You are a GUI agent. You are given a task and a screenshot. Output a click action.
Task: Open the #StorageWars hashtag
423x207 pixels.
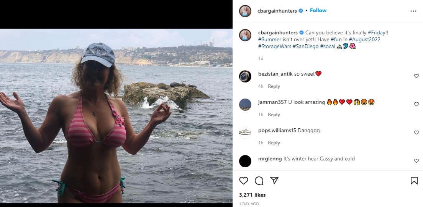tap(274, 46)
